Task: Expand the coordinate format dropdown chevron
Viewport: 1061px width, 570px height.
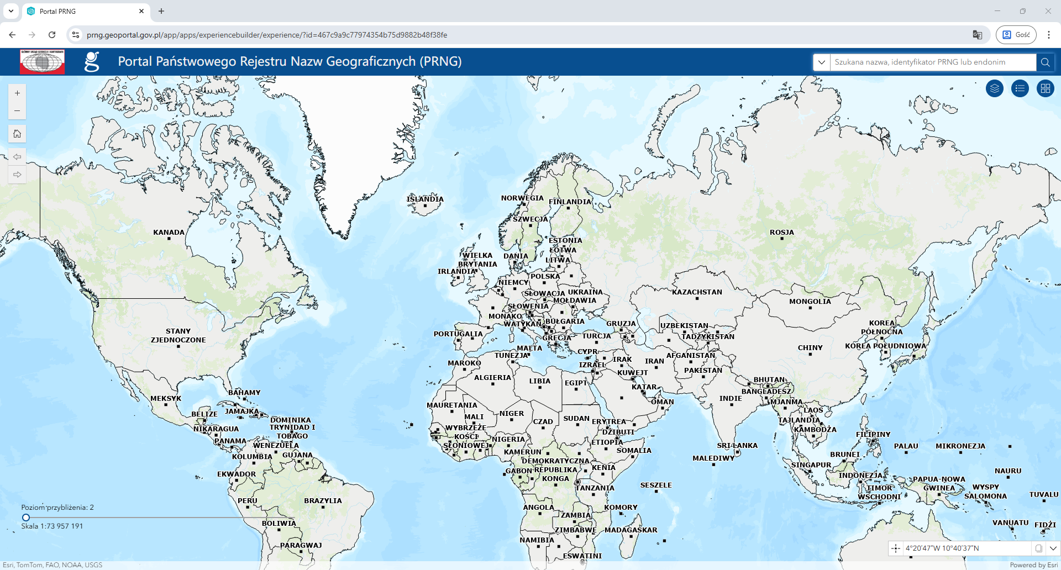Action: tap(1053, 548)
